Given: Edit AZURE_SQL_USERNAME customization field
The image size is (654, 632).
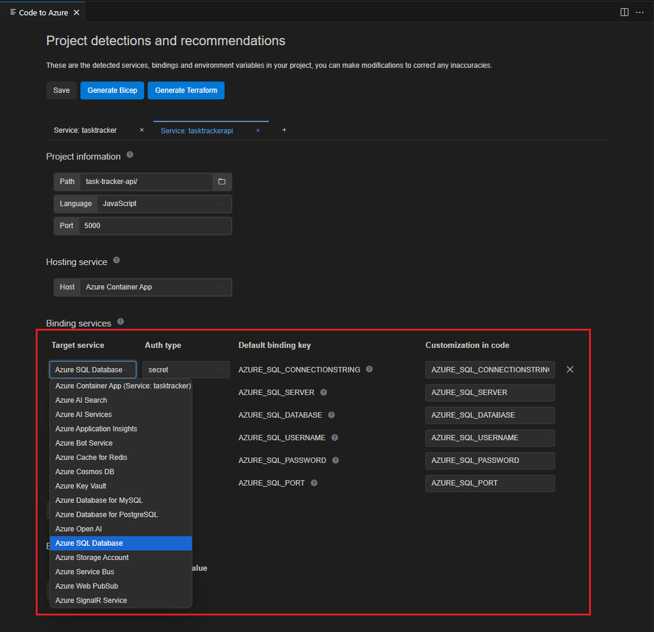Looking at the screenshot, I should point(490,437).
